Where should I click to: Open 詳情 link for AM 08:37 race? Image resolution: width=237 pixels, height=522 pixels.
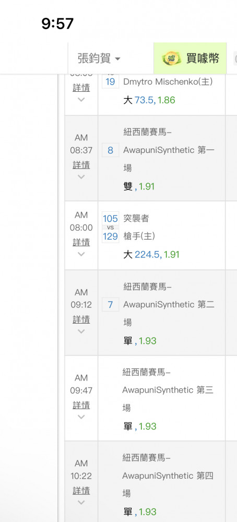(81, 165)
